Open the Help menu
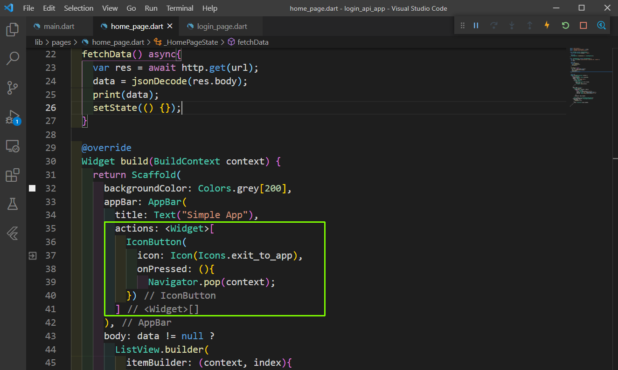 point(210,8)
